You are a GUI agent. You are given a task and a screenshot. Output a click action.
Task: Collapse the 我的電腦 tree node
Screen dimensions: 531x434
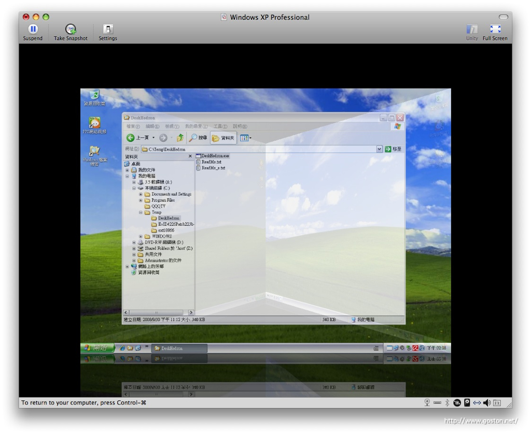(128, 176)
